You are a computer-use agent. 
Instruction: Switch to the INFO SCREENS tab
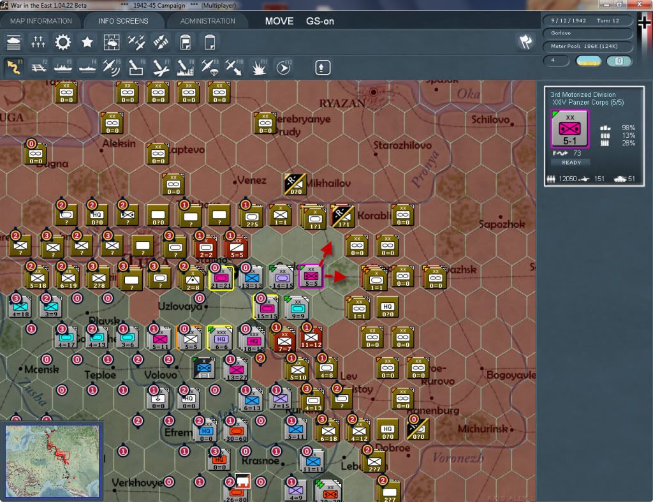123,21
